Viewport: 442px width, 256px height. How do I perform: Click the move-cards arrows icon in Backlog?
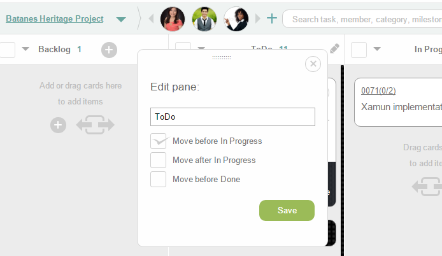tap(96, 125)
